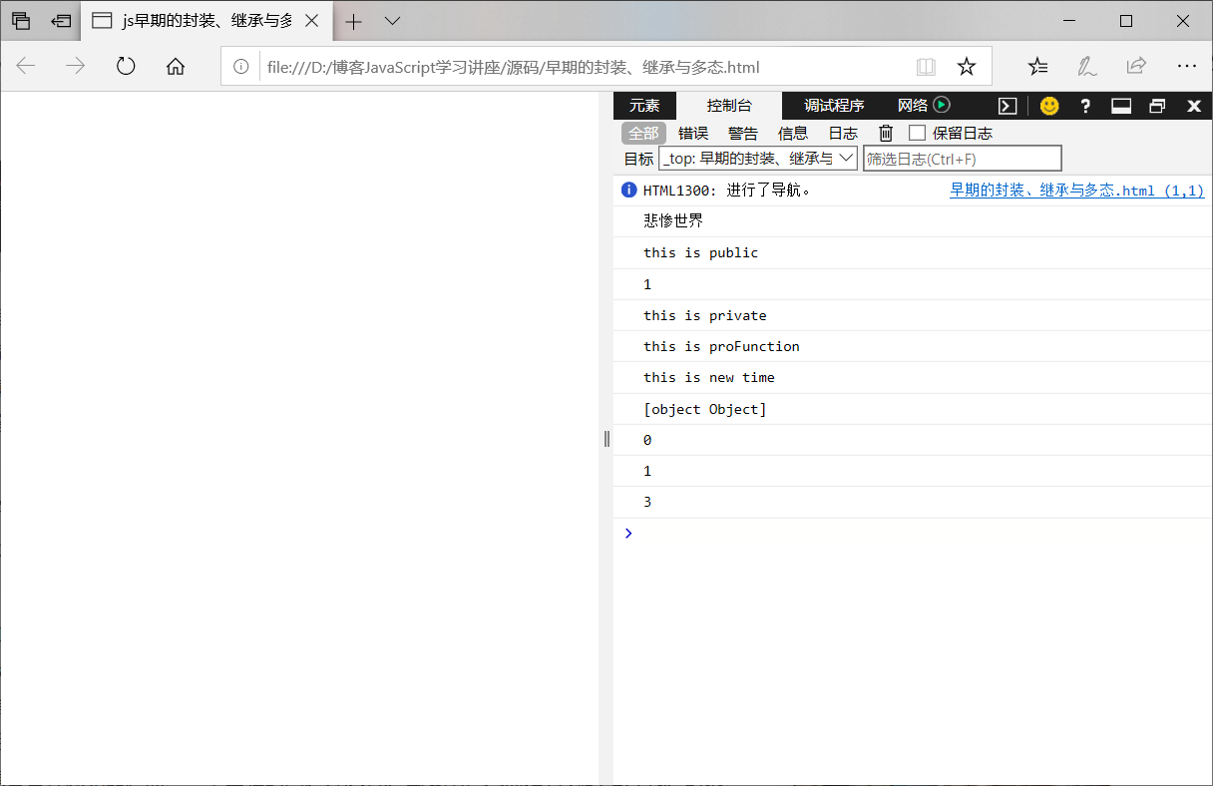Filter console by 警告 warnings

[743, 134]
